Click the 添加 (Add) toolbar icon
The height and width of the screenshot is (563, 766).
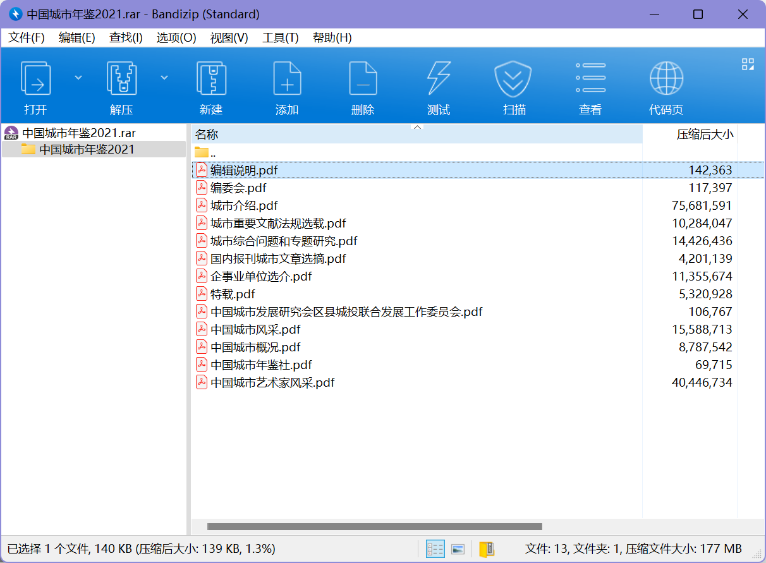click(x=287, y=78)
